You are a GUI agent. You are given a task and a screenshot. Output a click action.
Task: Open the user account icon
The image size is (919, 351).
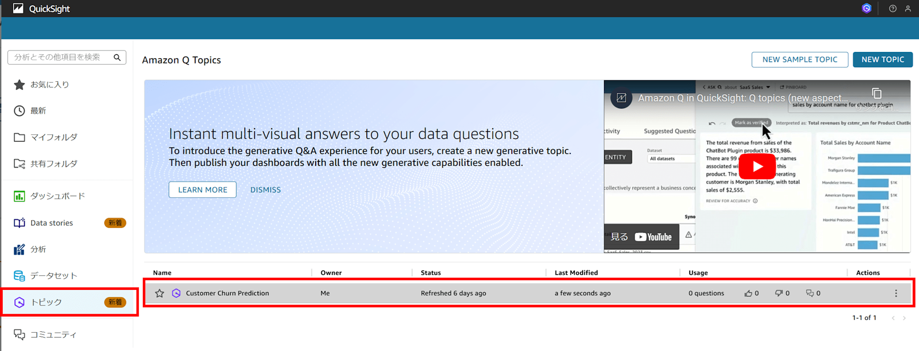908,8
